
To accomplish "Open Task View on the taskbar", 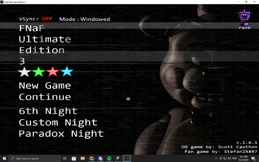I will (x=65, y=159).
